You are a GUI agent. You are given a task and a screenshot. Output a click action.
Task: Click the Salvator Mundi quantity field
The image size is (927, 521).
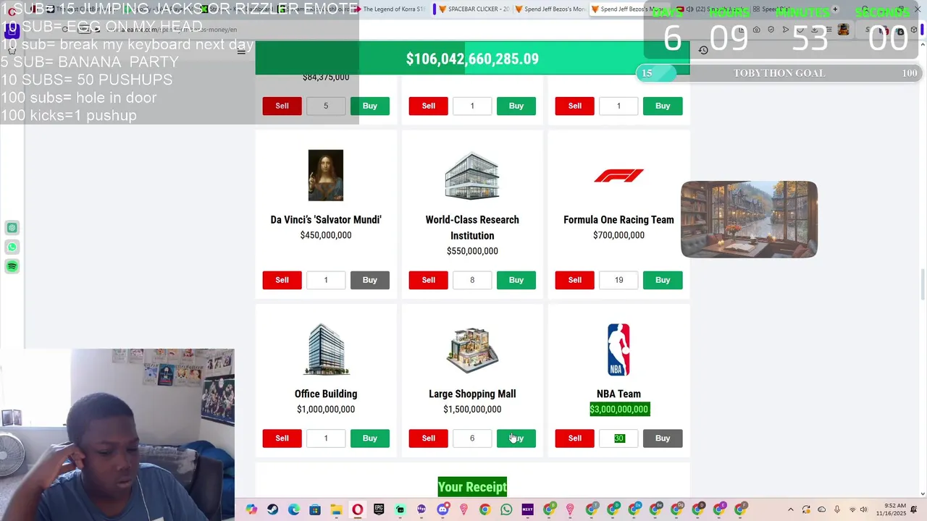[x=326, y=280]
